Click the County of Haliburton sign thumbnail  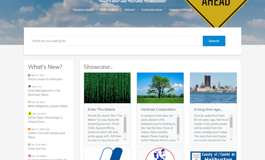pyautogui.click(x=213, y=155)
